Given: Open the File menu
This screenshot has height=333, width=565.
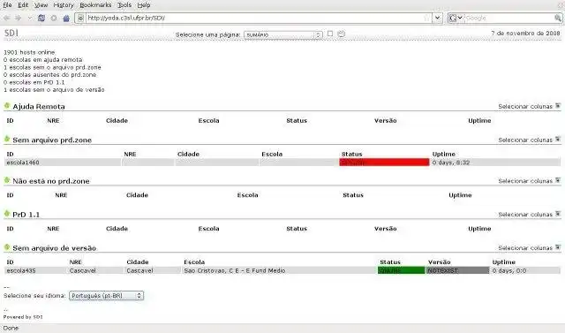Looking at the screenshot, I should 7,5.
